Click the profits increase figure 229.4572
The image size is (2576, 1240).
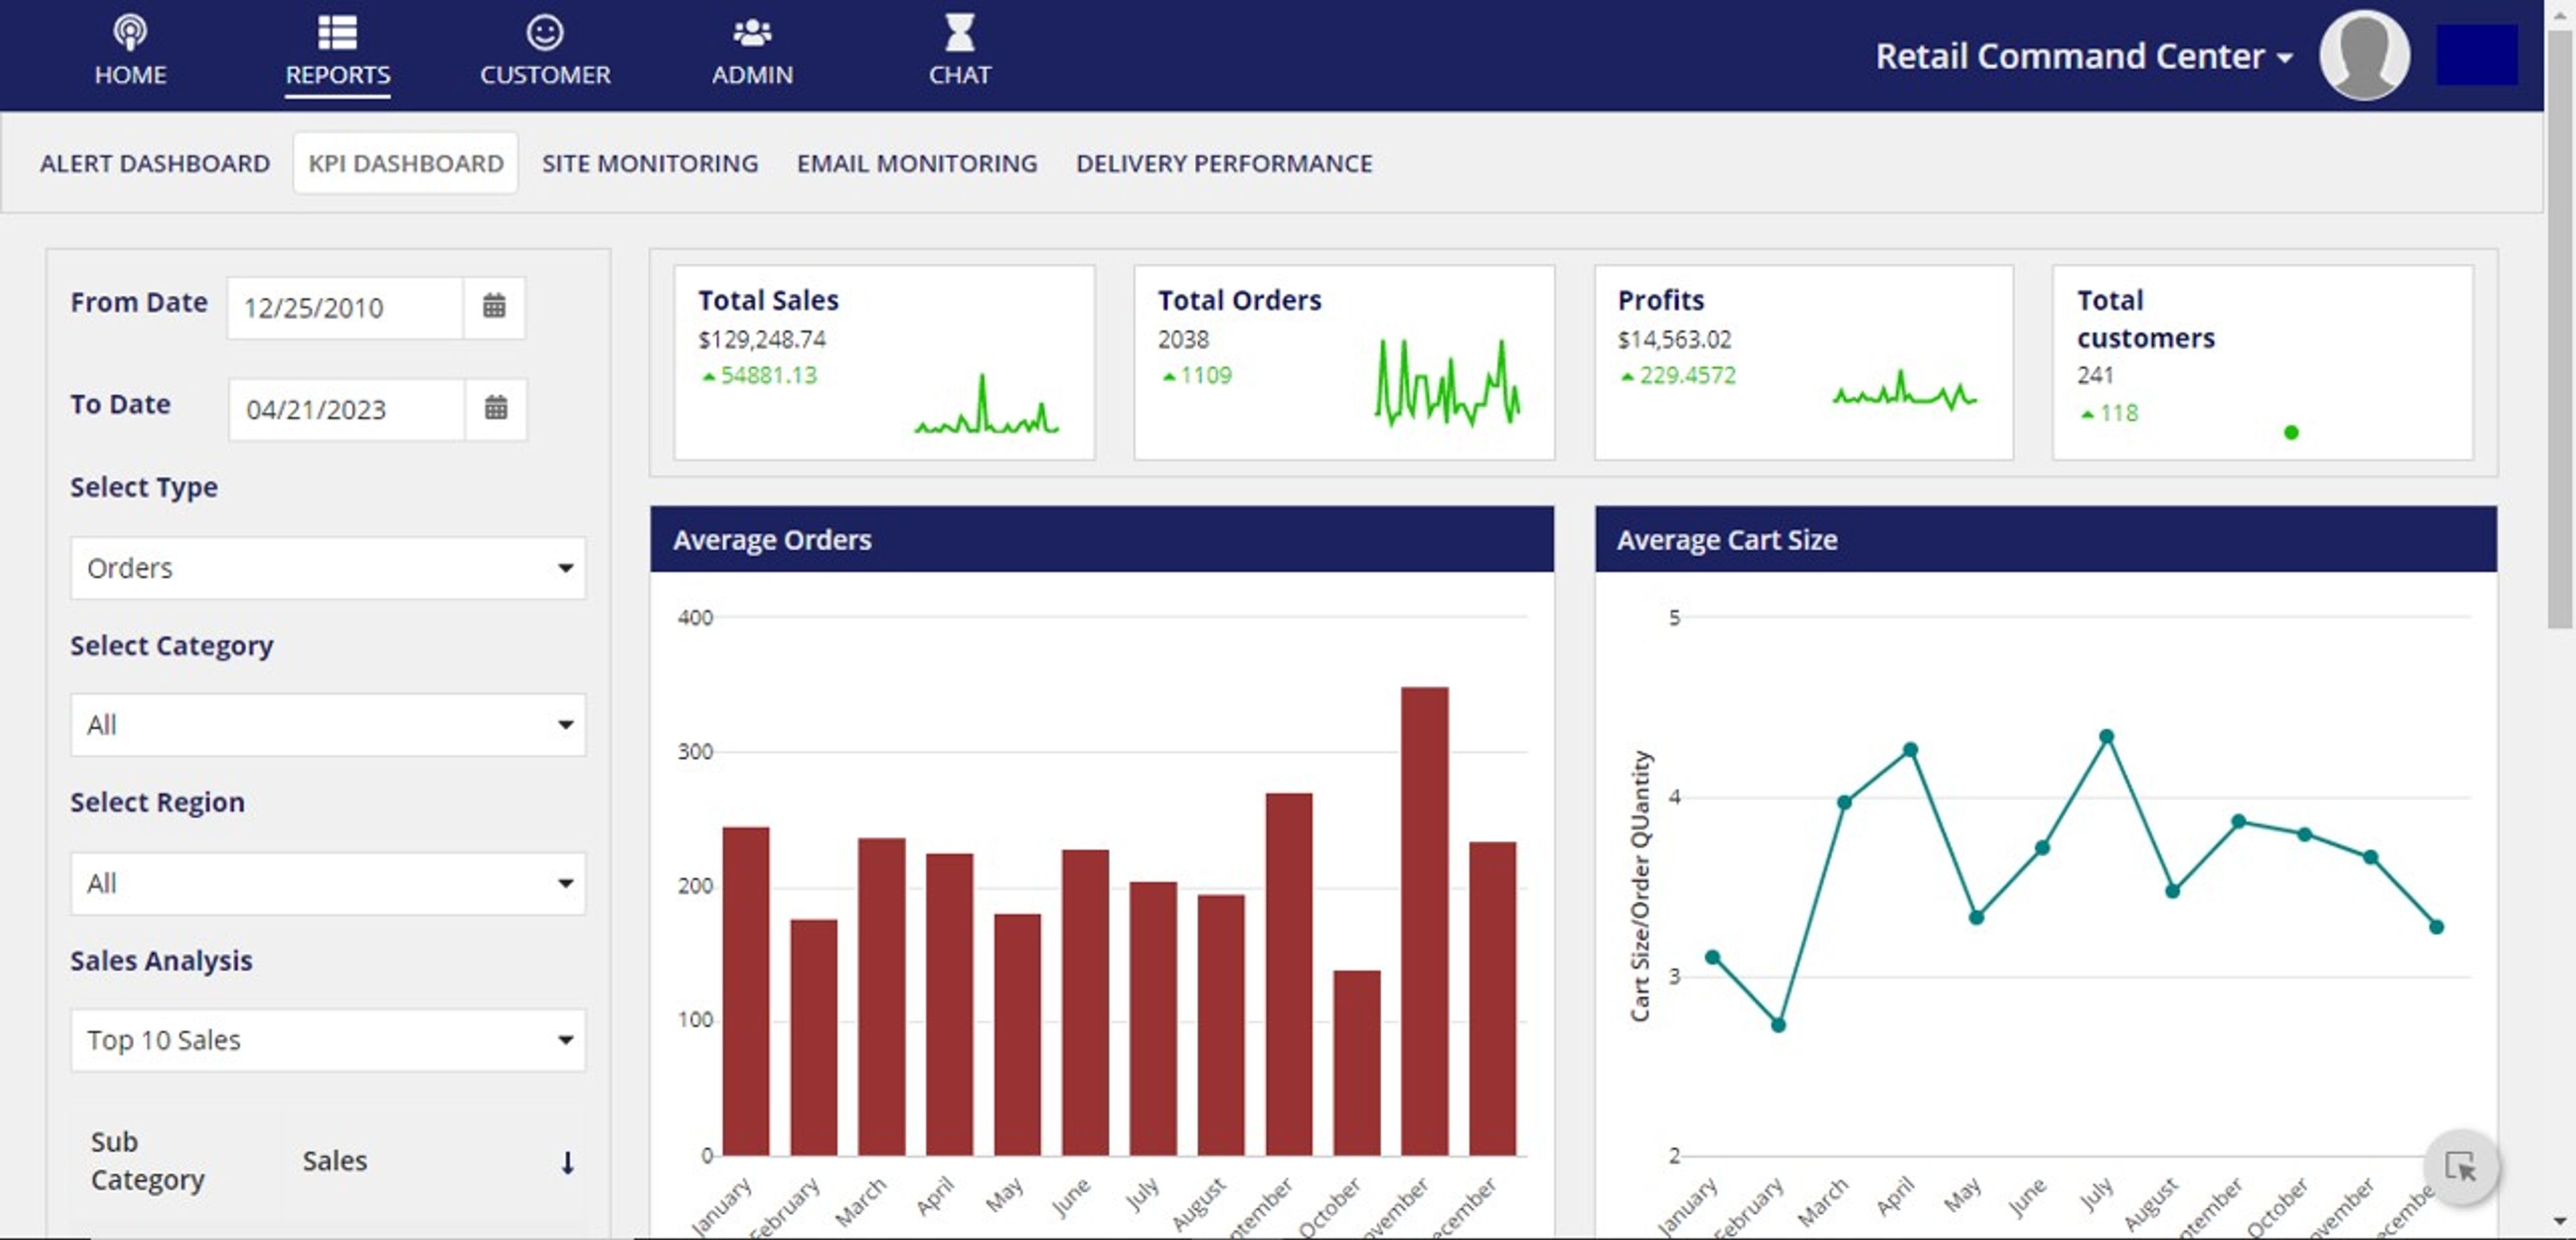tap(1687, 375)
